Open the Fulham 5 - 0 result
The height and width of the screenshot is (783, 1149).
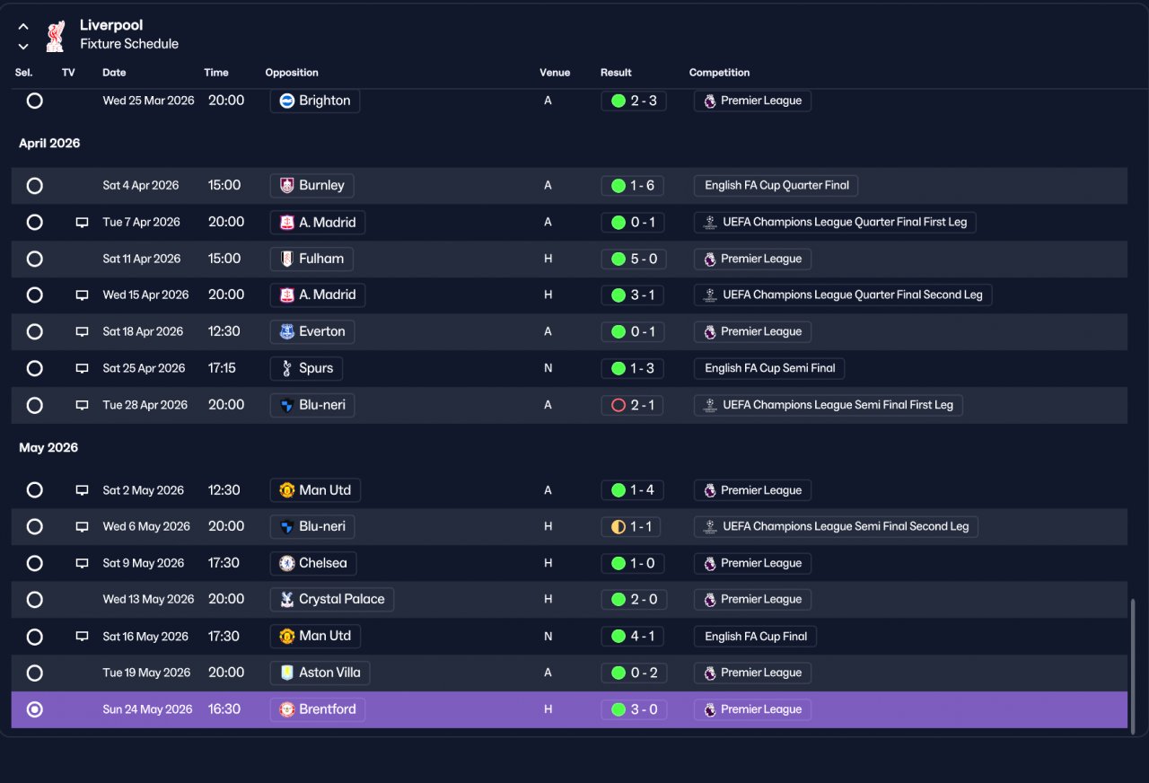634,259
